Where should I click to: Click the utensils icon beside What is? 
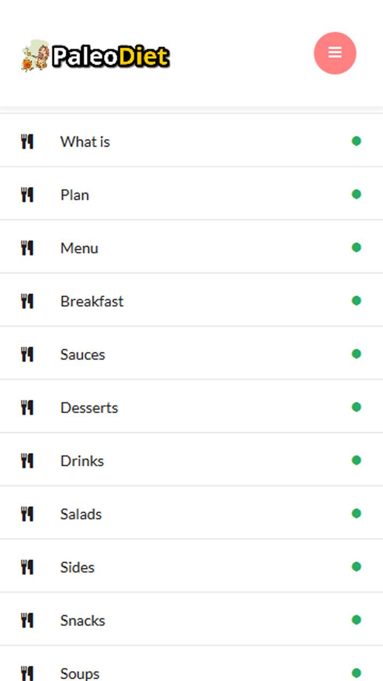[x=27, y=142]
